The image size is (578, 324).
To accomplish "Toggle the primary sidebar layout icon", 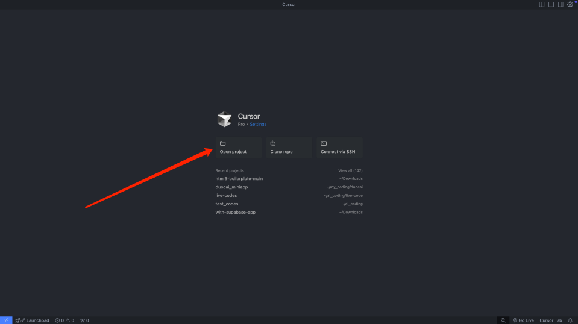I will [x=541, y=5].
